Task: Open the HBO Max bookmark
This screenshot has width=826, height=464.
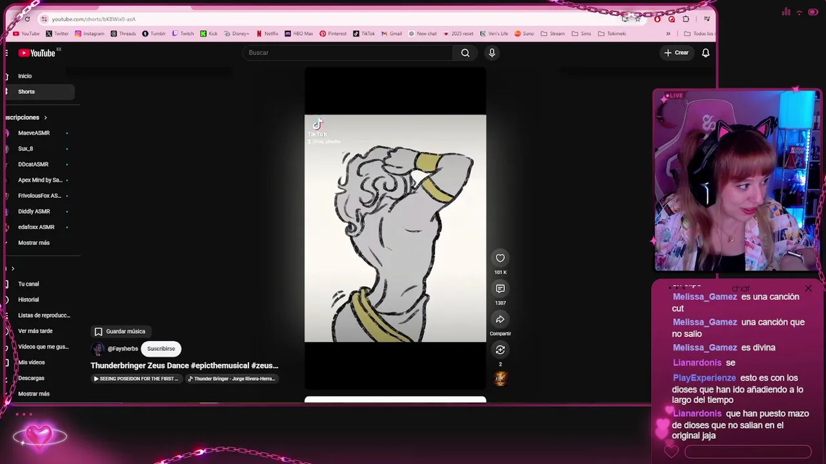Action: point(299,34)
